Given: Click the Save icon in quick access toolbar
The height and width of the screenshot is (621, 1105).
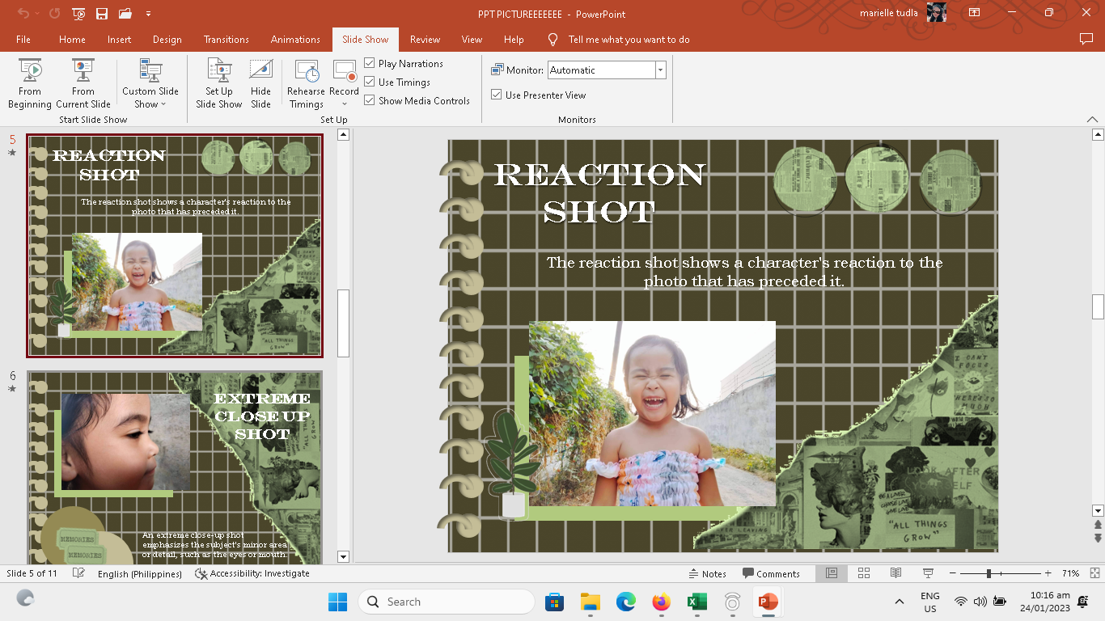Looking at the screenshot, I should pyautogui.click(x=102, y=14).
